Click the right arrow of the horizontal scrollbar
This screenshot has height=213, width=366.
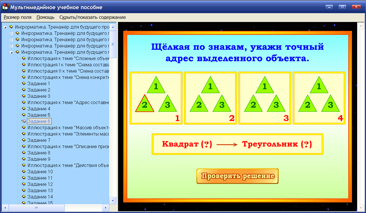106,208
